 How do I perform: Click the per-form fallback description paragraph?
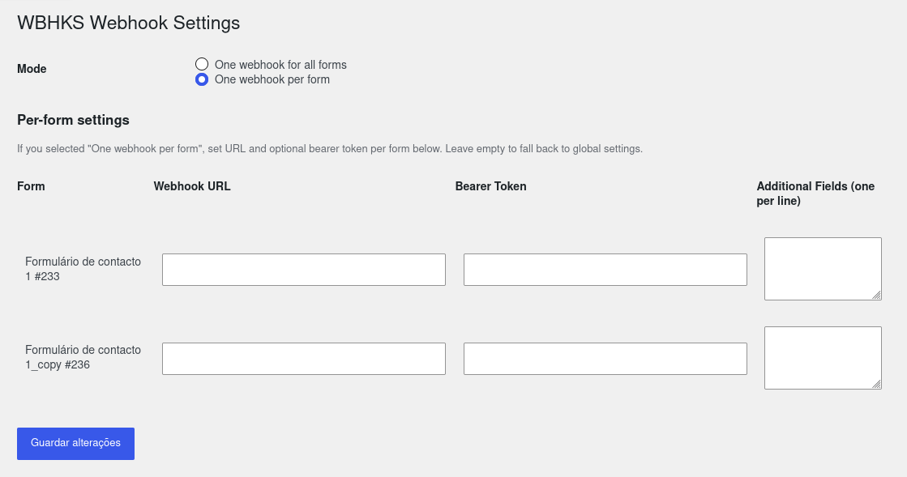(x=330, y=148)
